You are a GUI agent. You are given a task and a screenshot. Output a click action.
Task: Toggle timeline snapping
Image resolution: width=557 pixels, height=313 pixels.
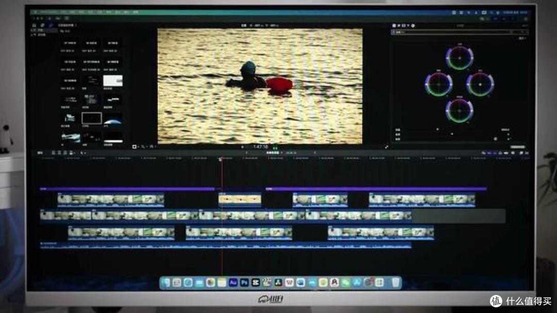tap(506, 153)
